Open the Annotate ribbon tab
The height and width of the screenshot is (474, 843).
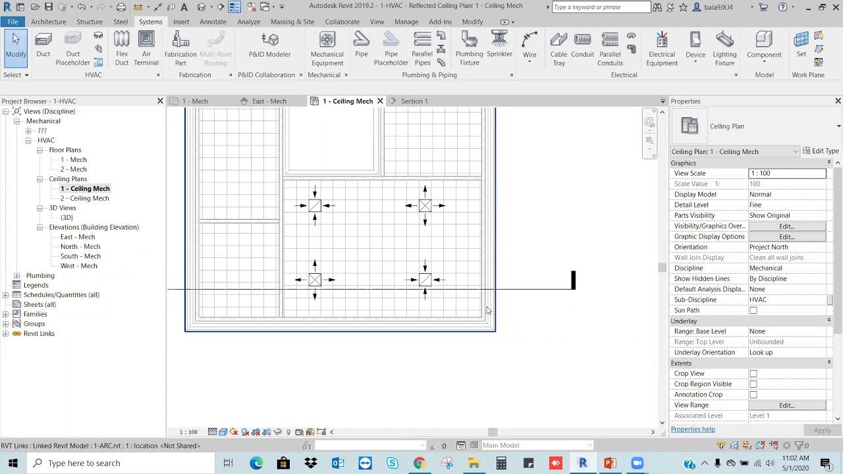coord(213,22)
